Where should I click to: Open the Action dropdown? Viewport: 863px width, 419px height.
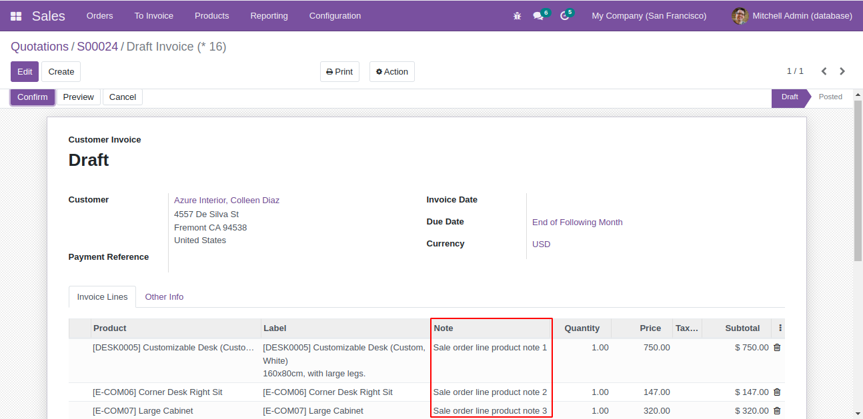391,72
